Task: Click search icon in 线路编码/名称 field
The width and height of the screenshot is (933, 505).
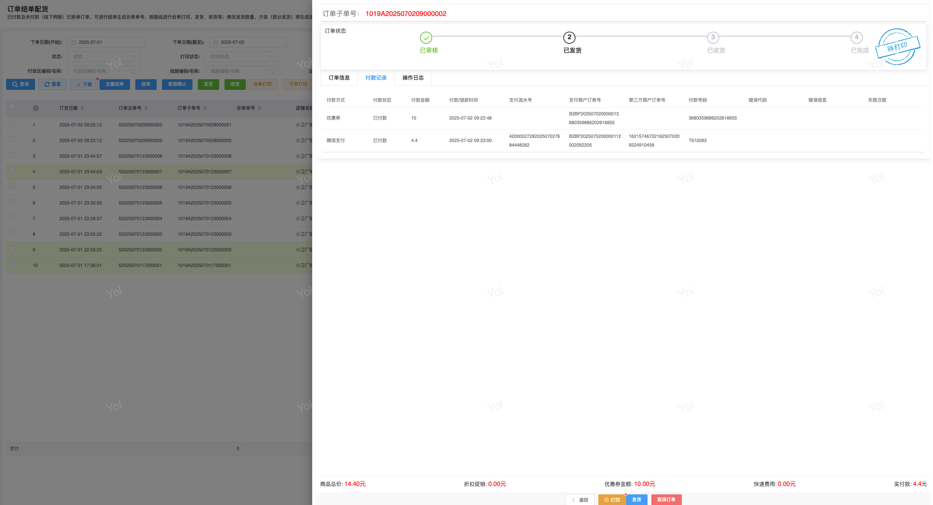Action: pos(271,72)
